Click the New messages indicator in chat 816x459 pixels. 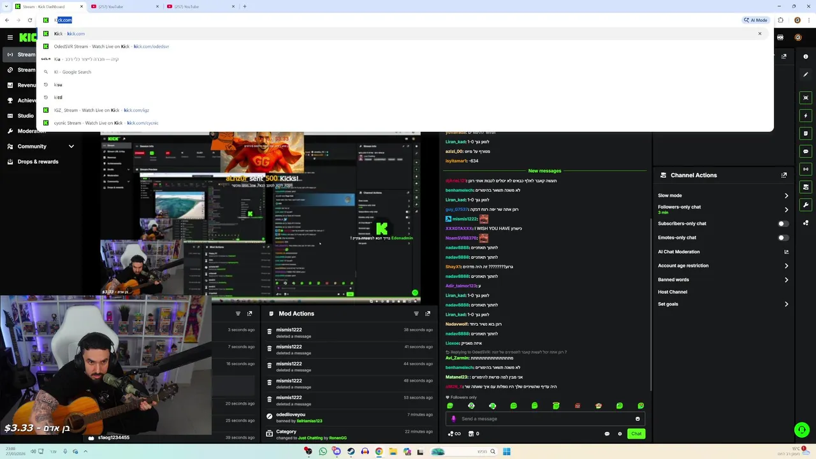tap(544, 171)
